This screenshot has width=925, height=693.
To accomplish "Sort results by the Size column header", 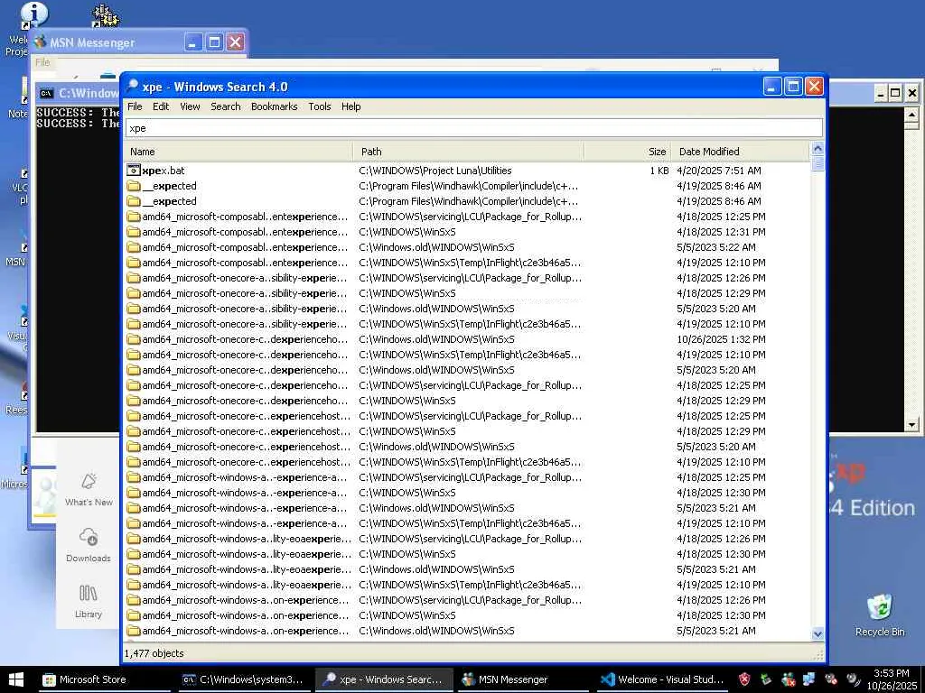I will (x=627, y=152).
